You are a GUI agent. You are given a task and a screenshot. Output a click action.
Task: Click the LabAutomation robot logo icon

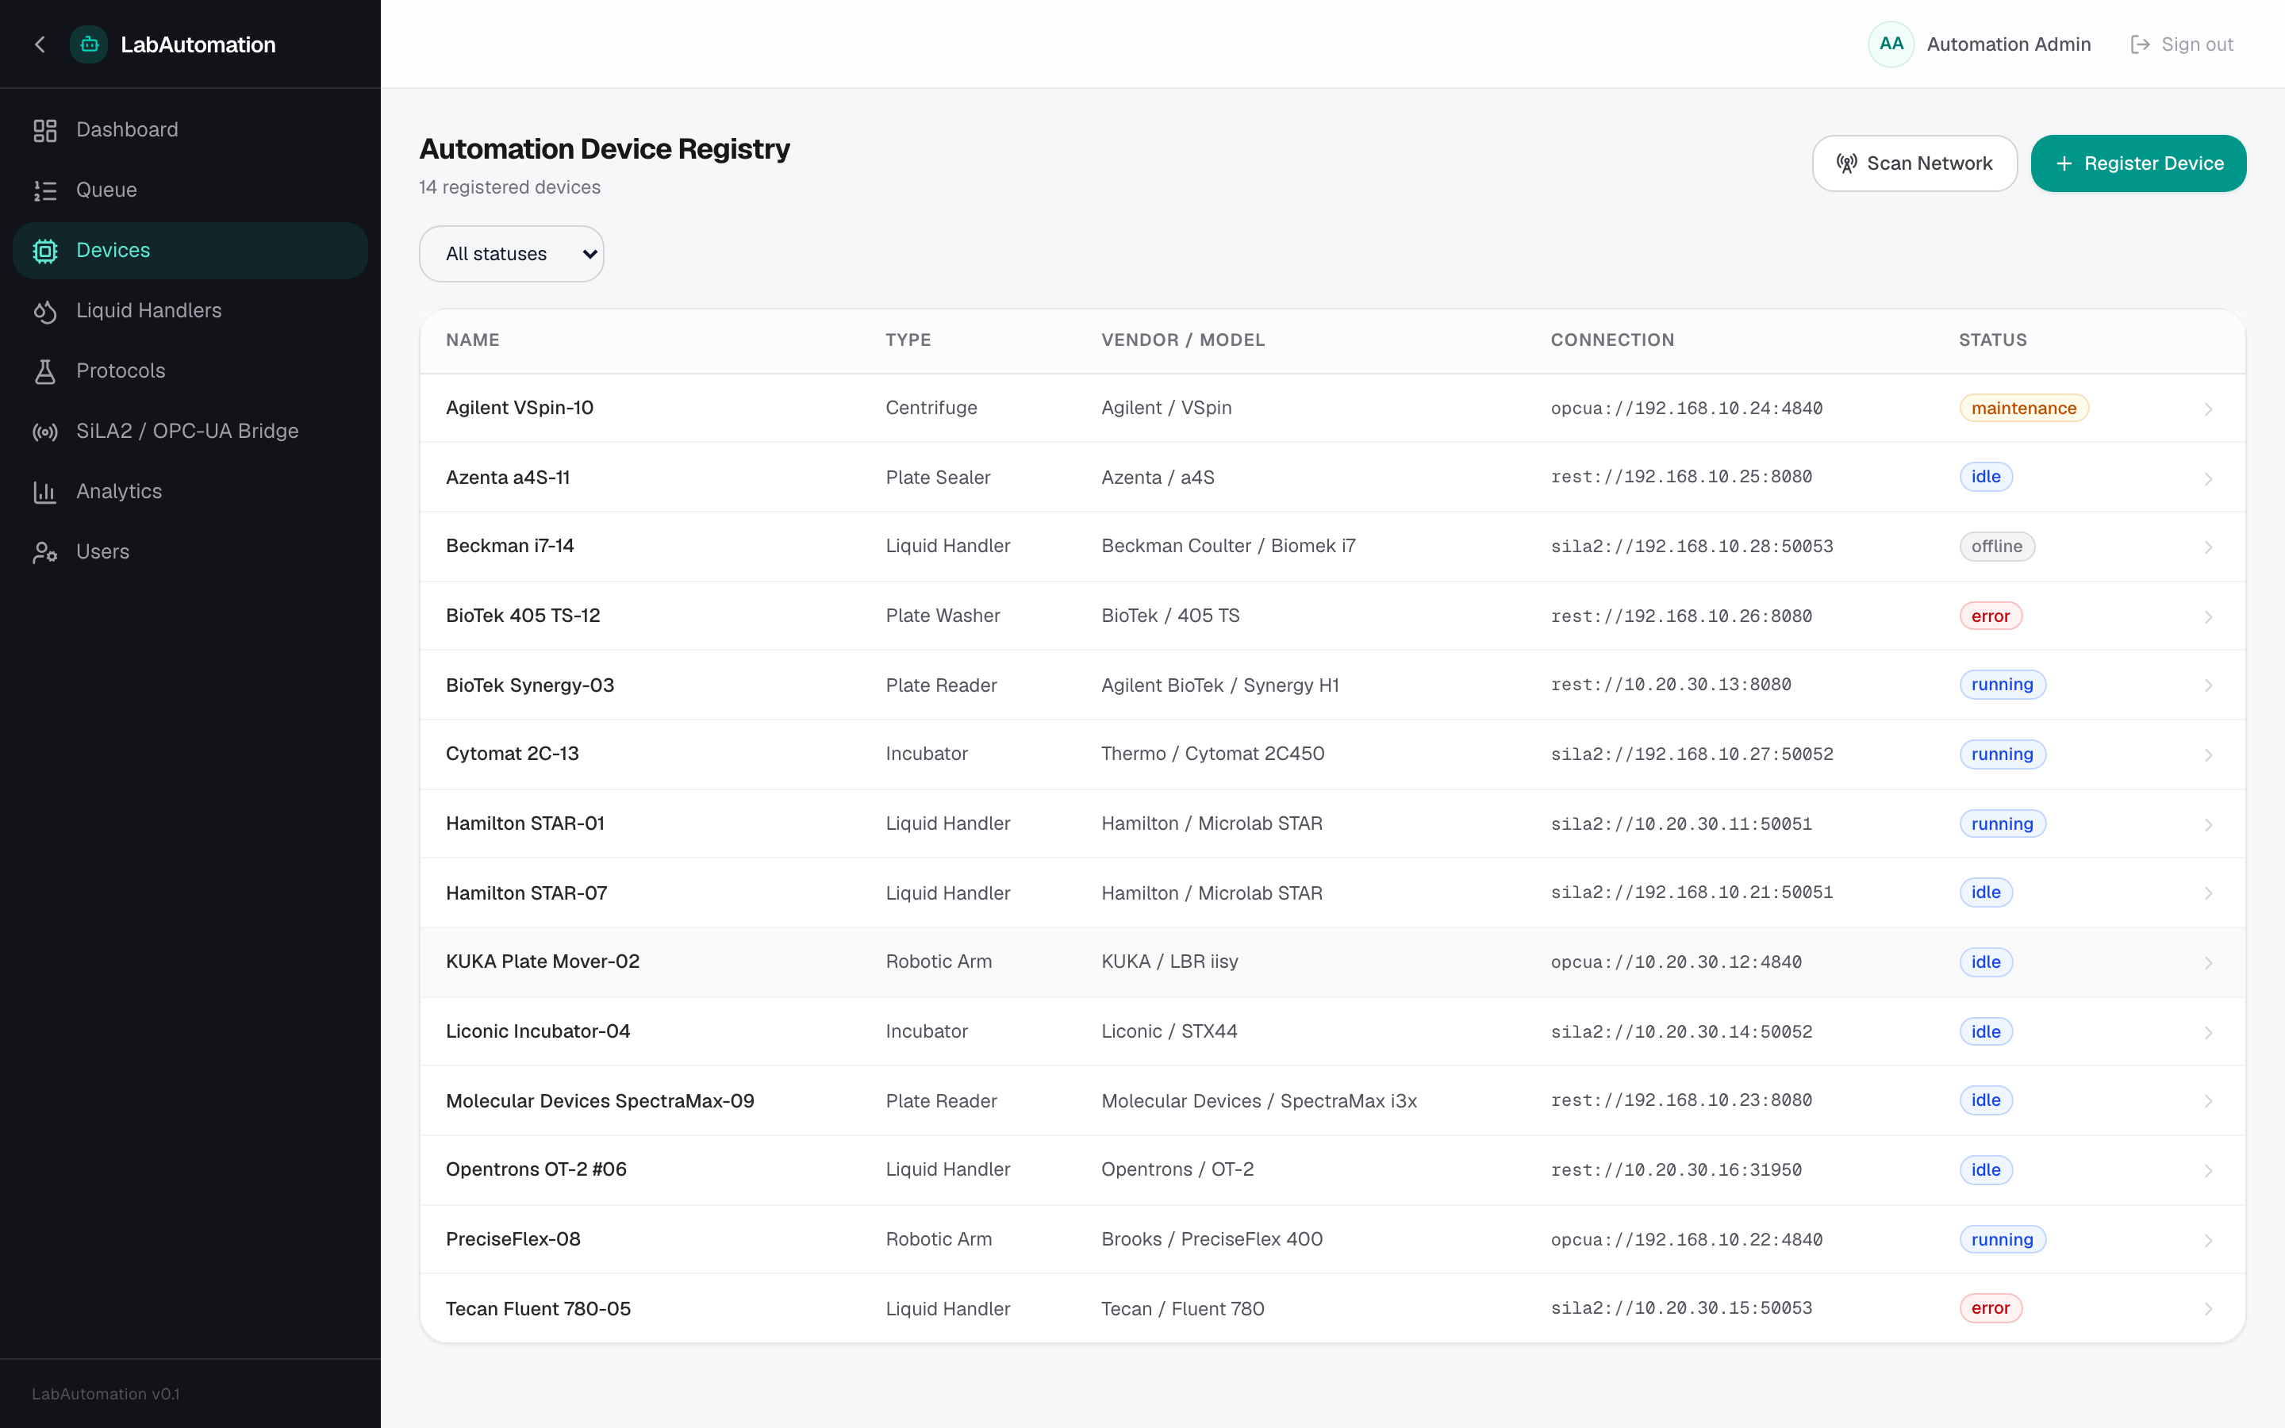point(89,44)
